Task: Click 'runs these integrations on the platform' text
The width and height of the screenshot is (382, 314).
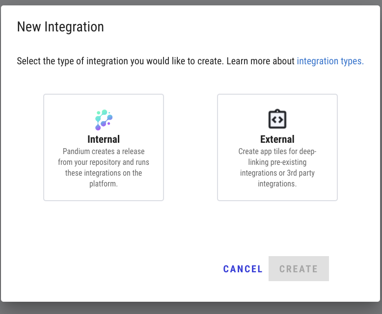Action: click(104, 173)
